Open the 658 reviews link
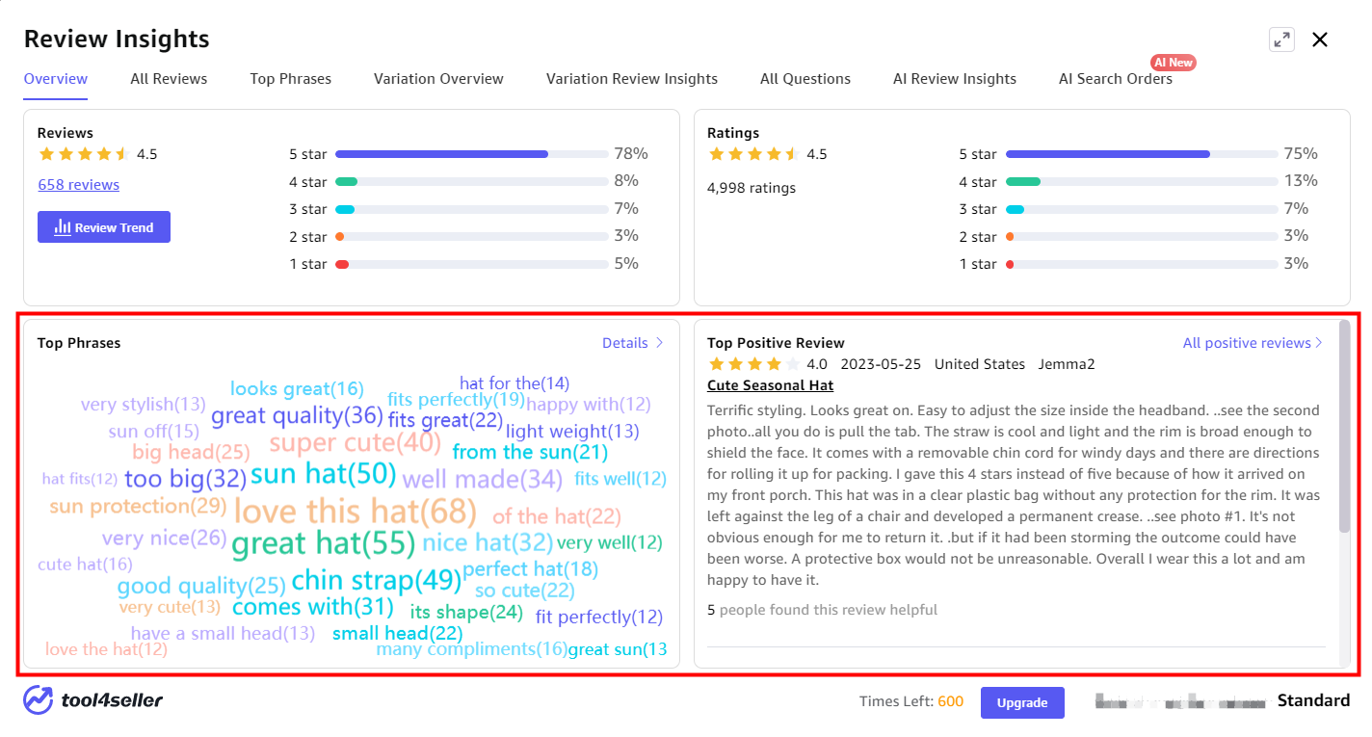1372x737 pixels. (79, 185)
